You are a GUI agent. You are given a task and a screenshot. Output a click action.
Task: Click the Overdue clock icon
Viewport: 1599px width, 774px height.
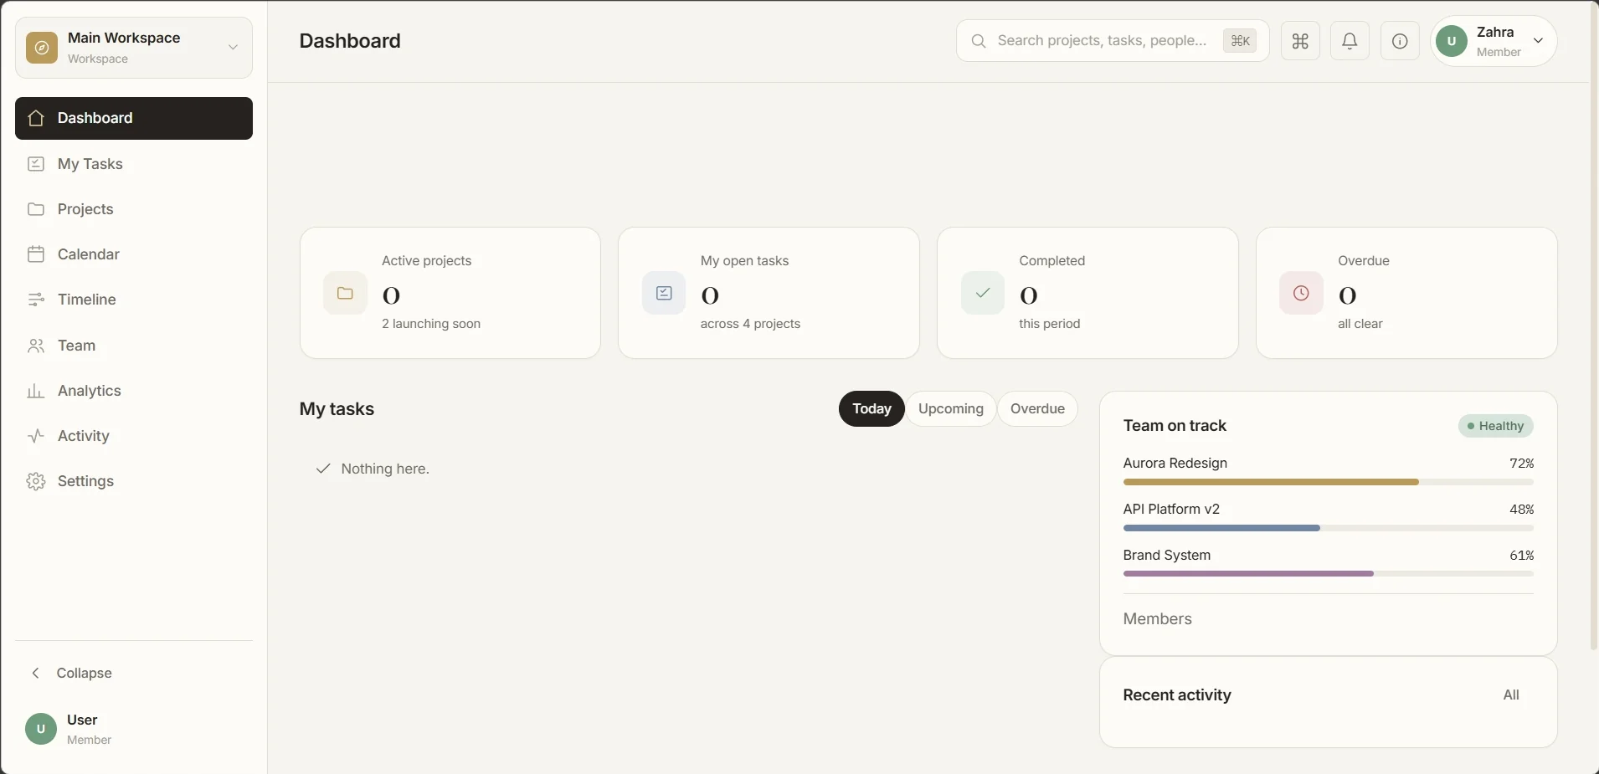[x=1301, y=293]
